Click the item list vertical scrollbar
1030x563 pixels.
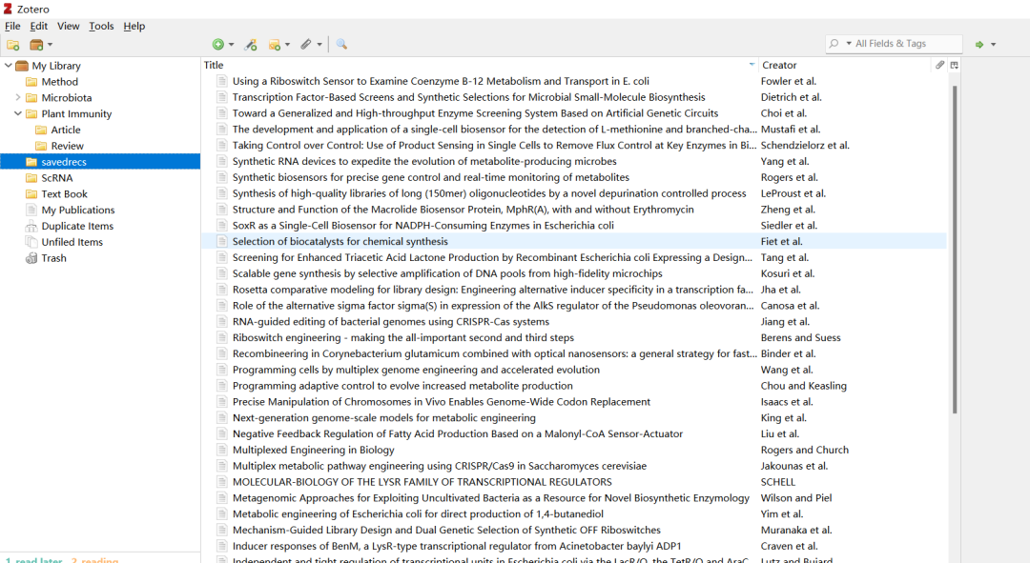point(955,250)
